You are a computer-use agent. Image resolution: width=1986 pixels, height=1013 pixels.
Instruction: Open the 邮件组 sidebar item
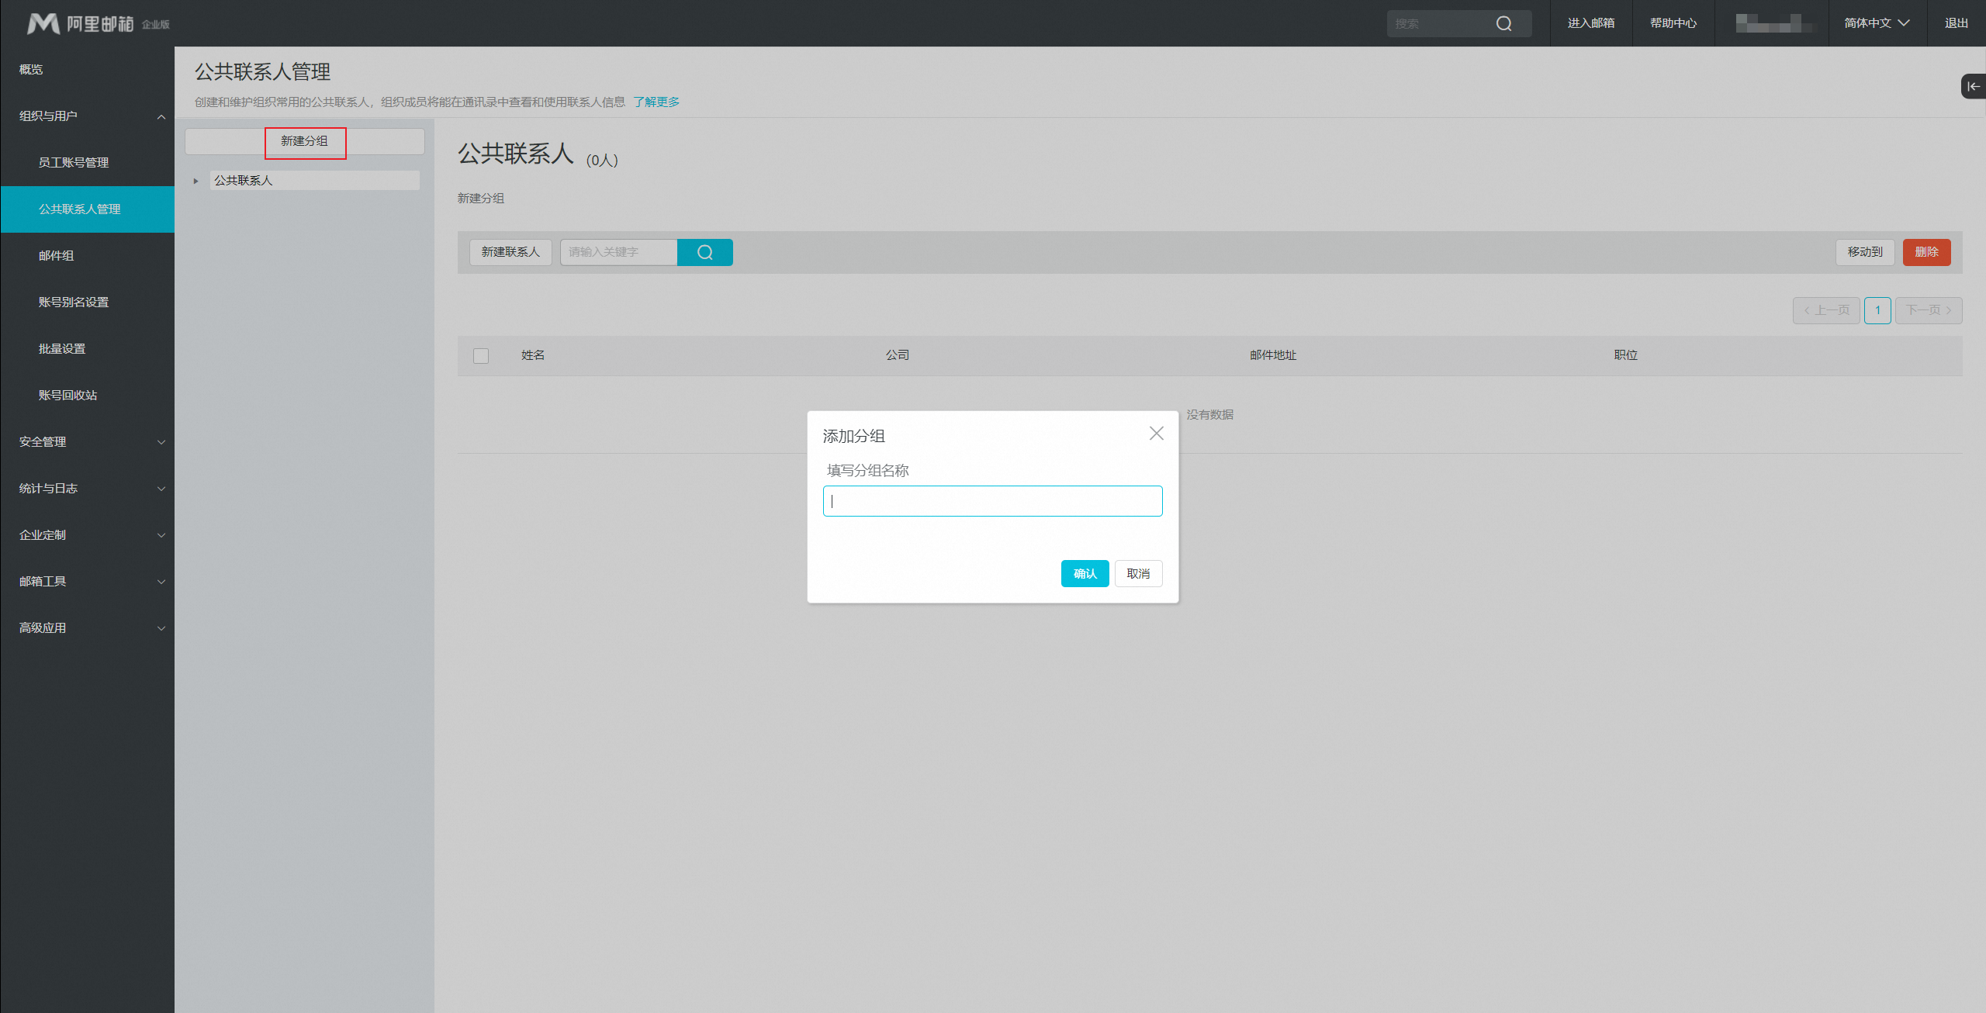(x=56, y=255)
